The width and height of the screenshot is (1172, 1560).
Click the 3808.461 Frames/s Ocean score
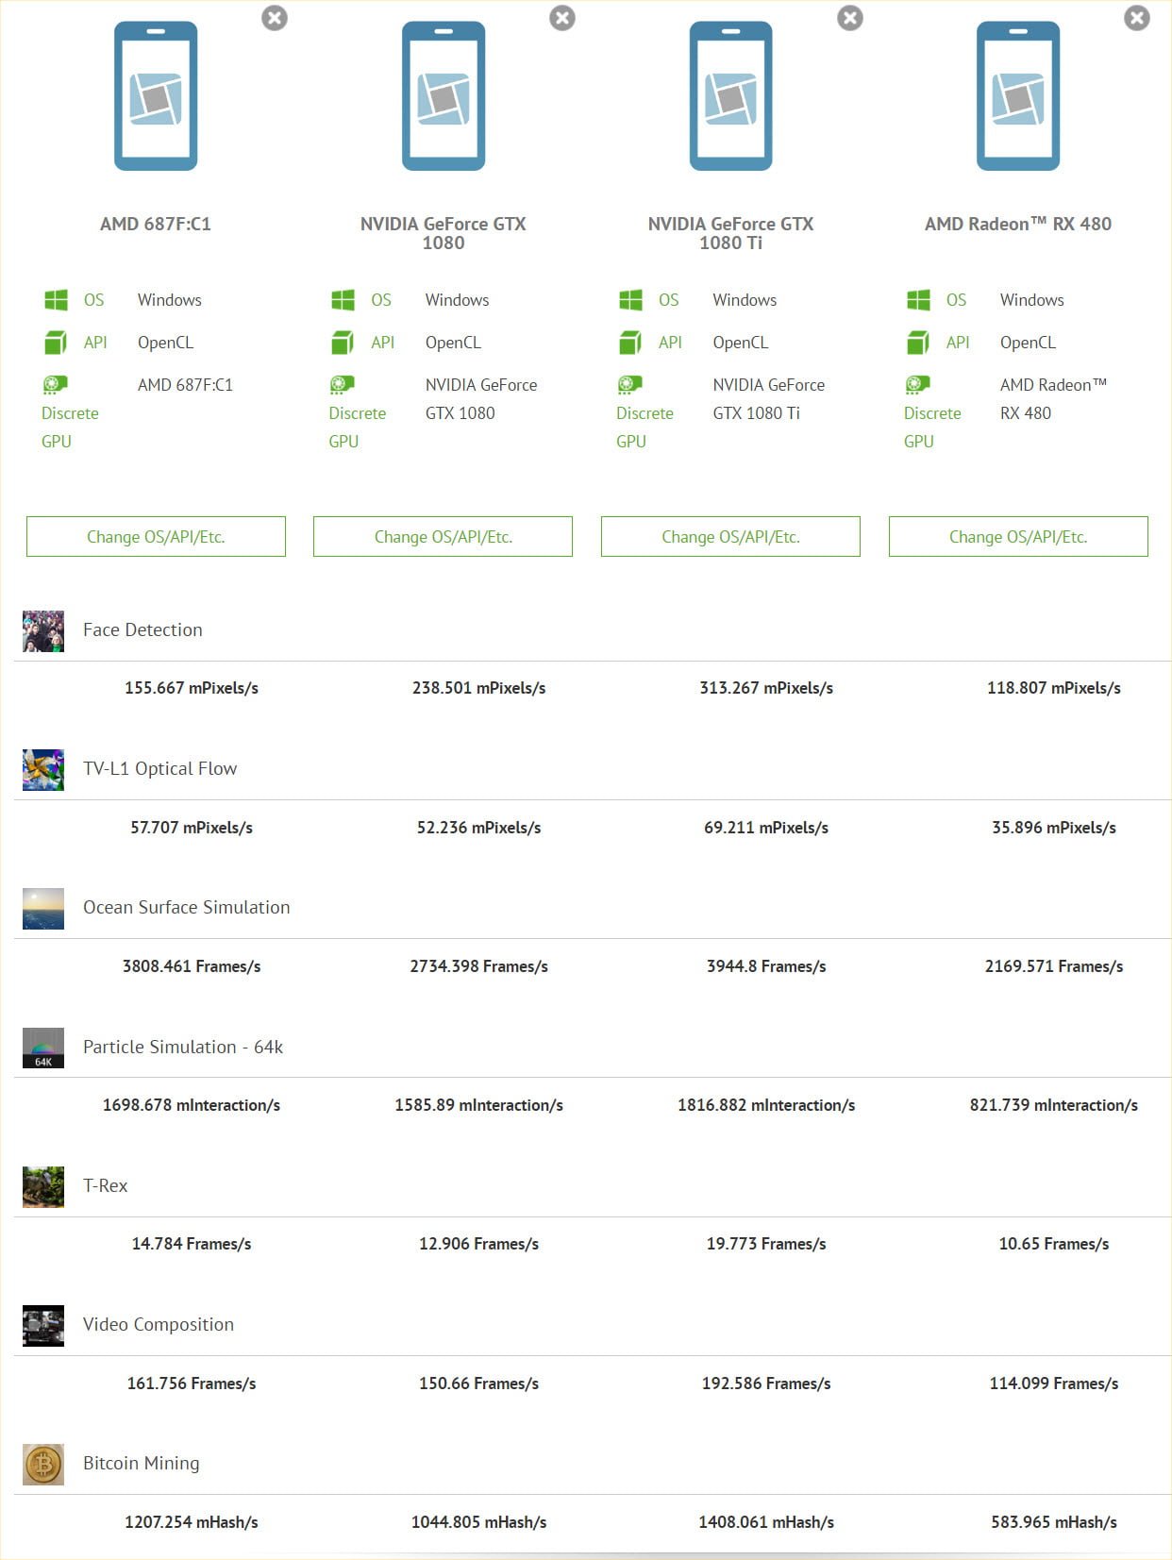click(192, 966)
